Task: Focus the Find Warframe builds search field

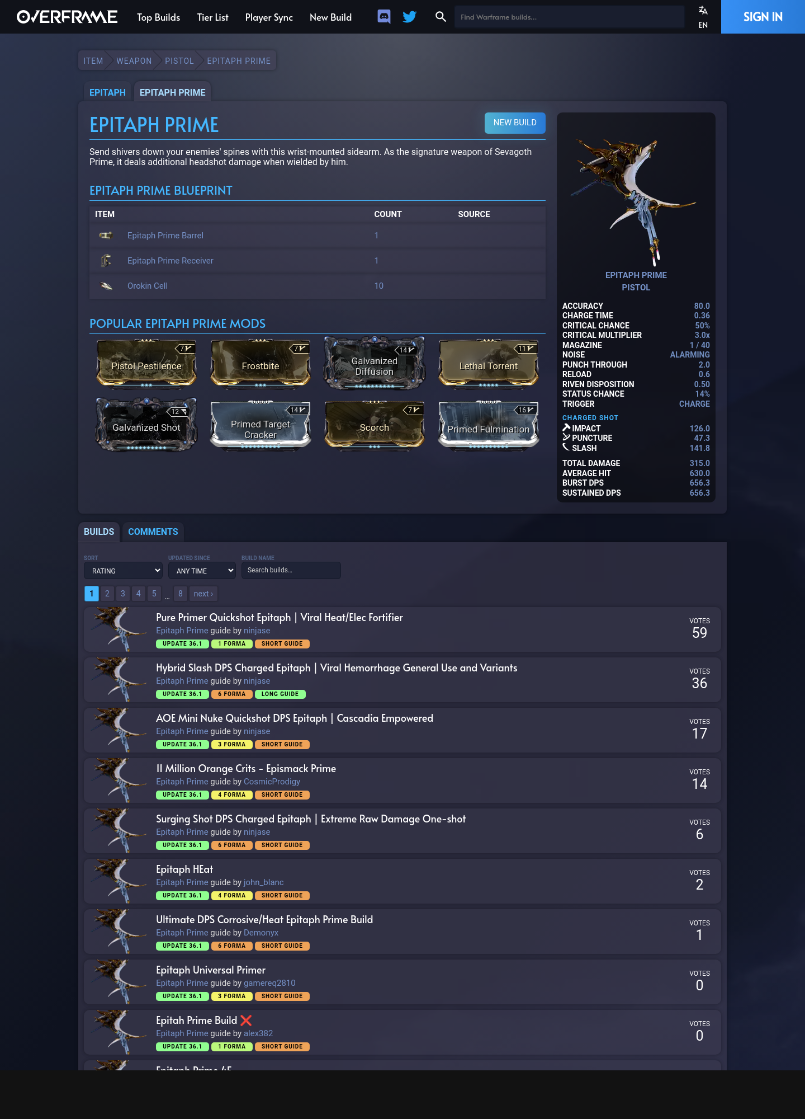Action: tap(569, 17)
